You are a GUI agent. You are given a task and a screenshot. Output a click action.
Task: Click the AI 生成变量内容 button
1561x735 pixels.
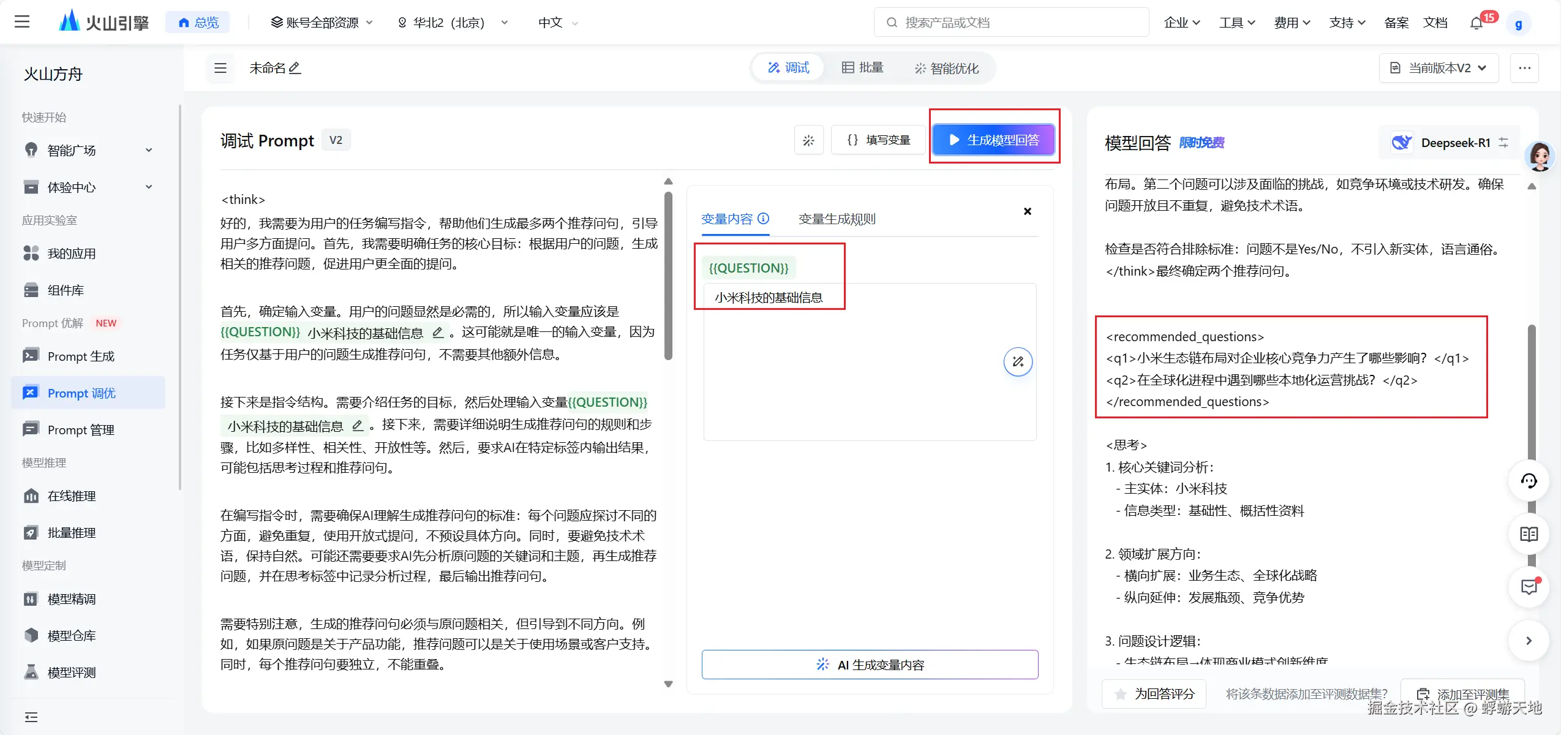tap(870, 665)
